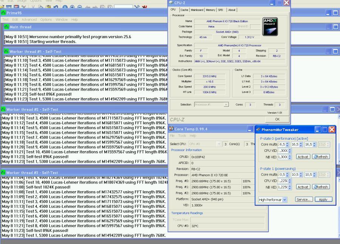Click the Name field AMD Phenom II X3 720 Black Edition
Image resolution: width=340 pixels, height=244 pixels.
227,21
